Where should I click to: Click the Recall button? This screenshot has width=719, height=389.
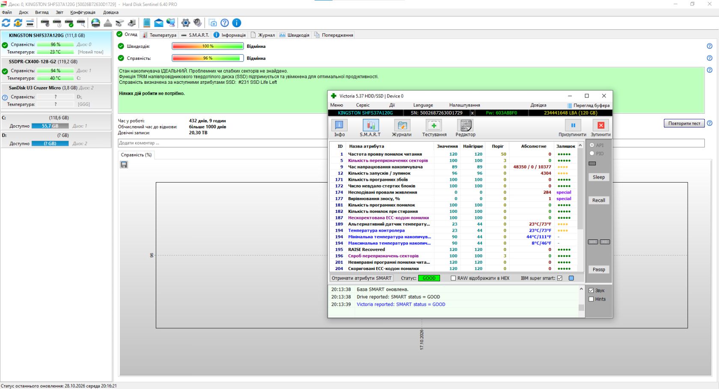[598, 200]
